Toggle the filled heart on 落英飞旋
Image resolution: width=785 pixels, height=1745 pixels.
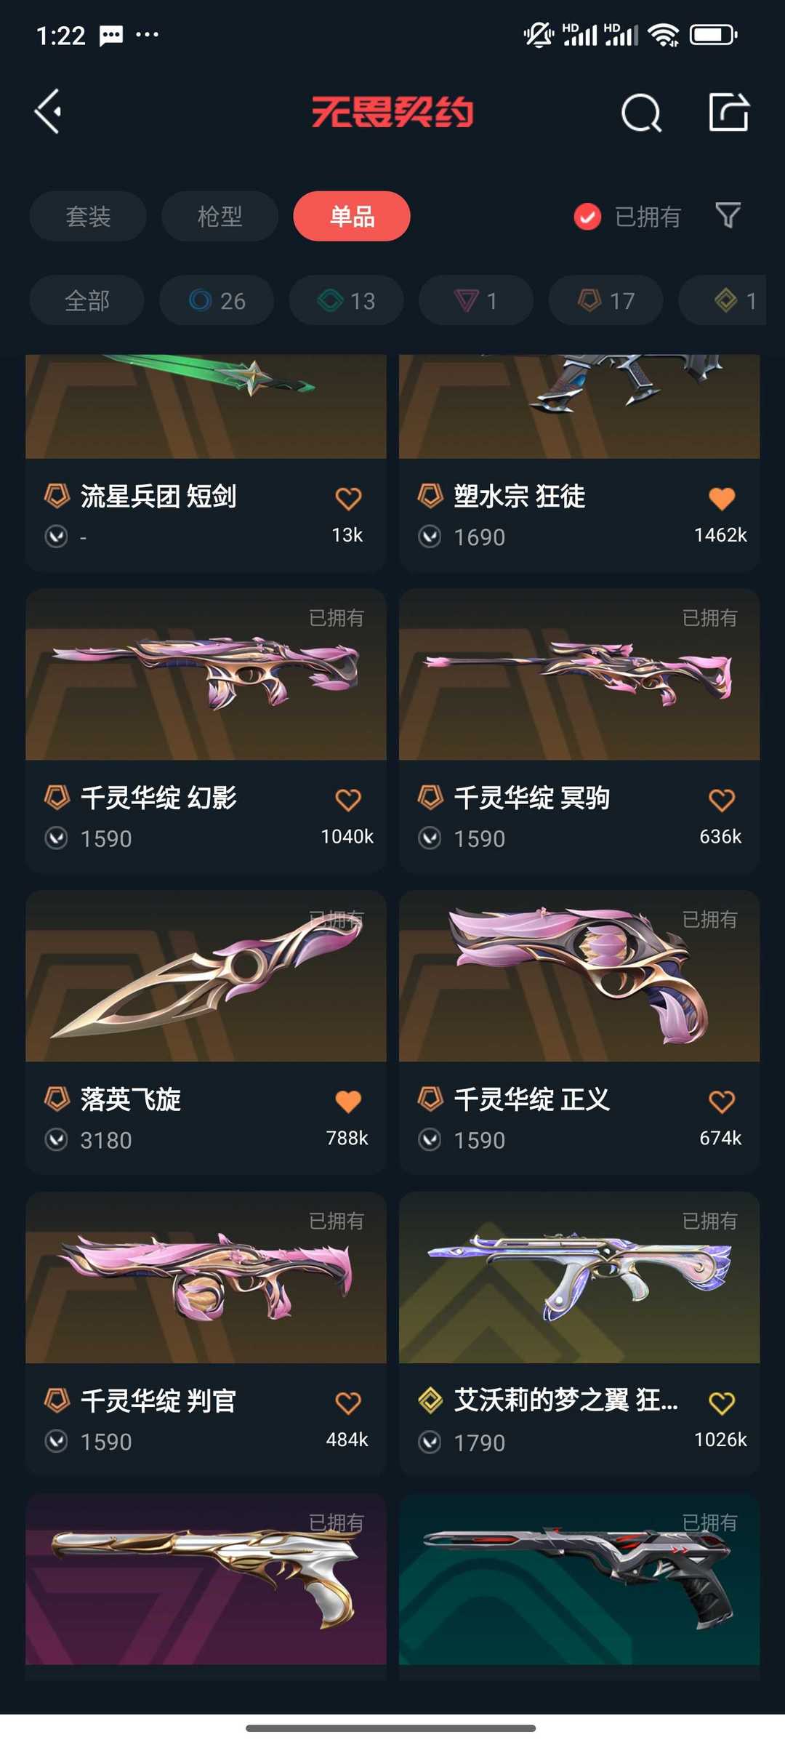(x=348, y=1102)
